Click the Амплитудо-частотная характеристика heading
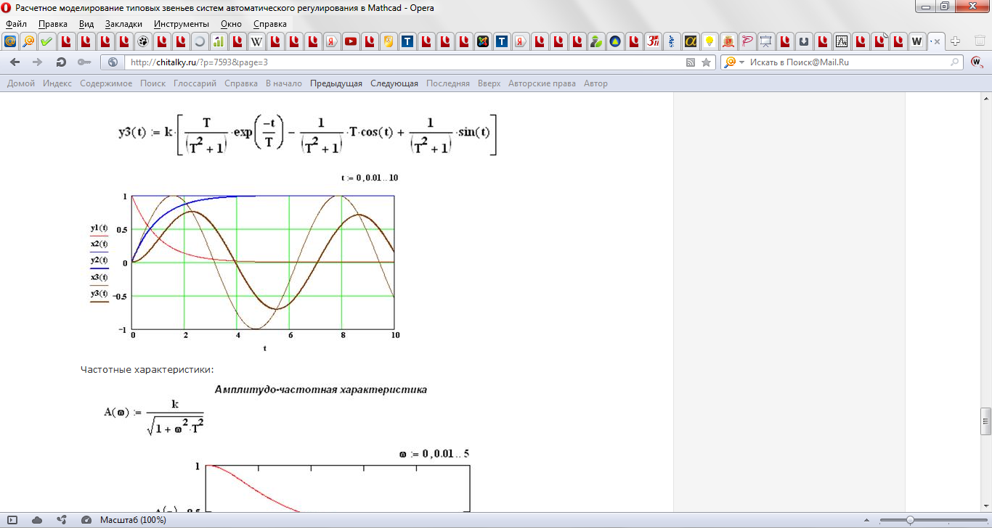The height and width of the screenshot is (528, 992). [x=321, y=389]
